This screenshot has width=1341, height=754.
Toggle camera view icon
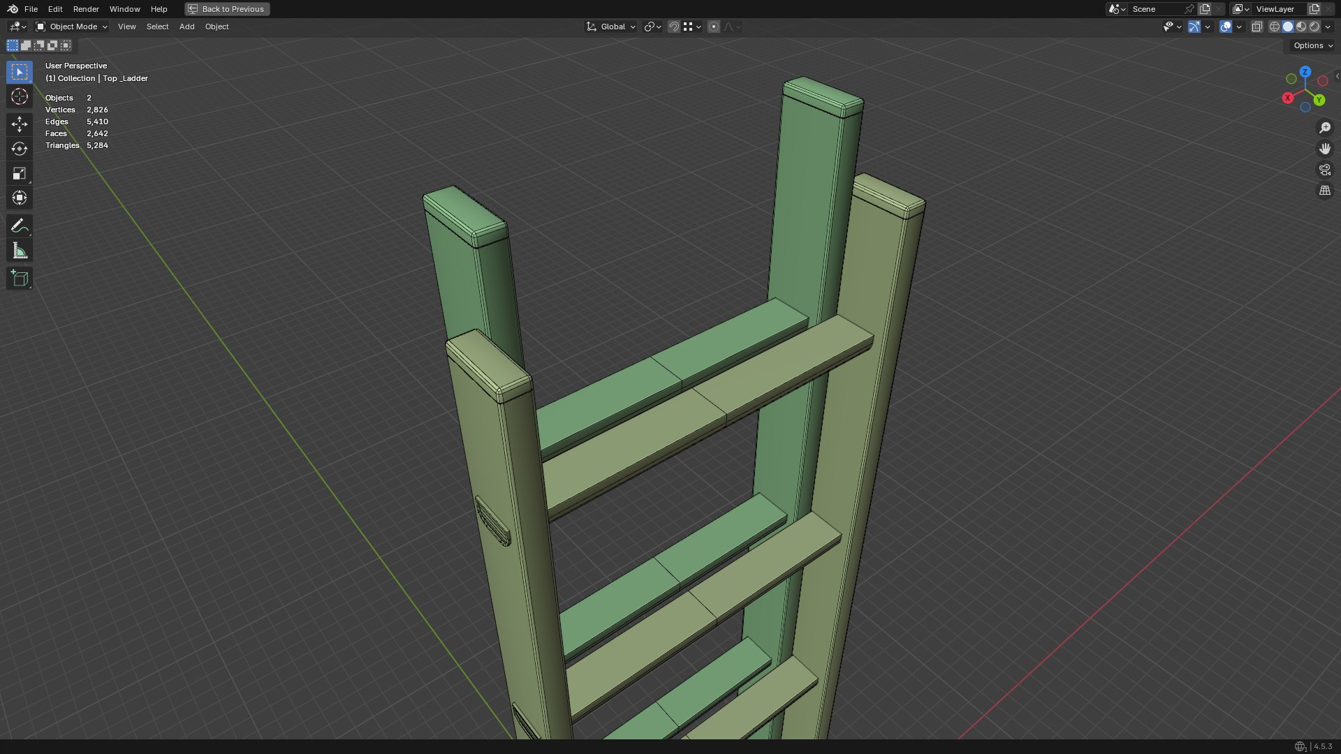coord(1324,170)
